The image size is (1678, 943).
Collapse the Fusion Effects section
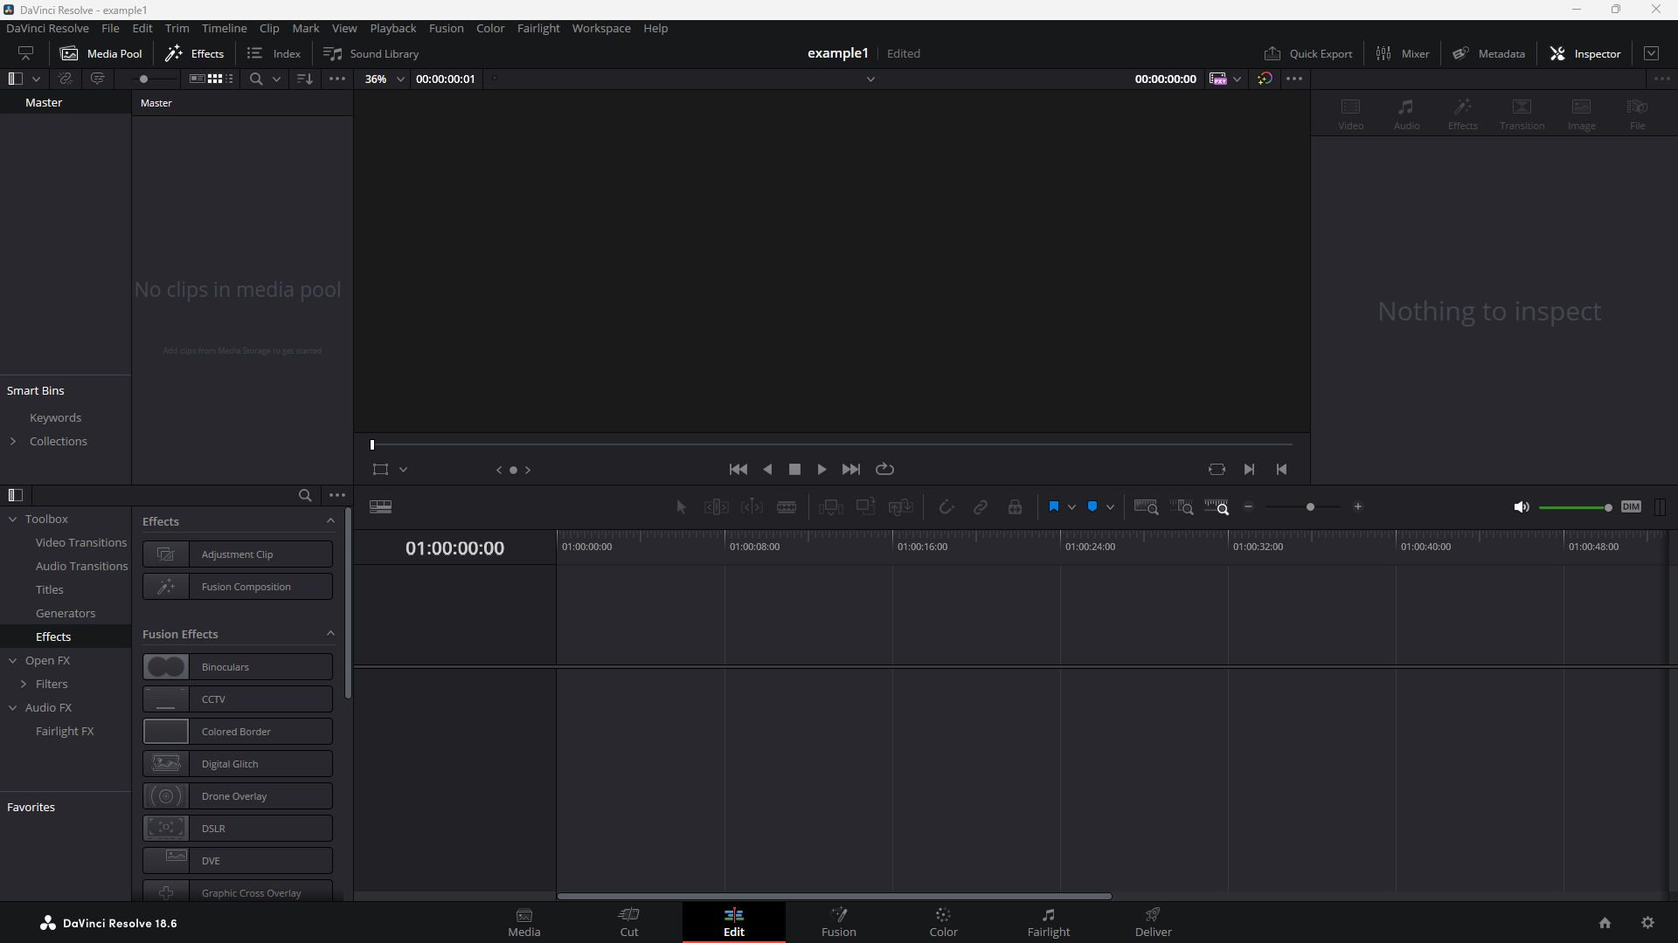330,634
